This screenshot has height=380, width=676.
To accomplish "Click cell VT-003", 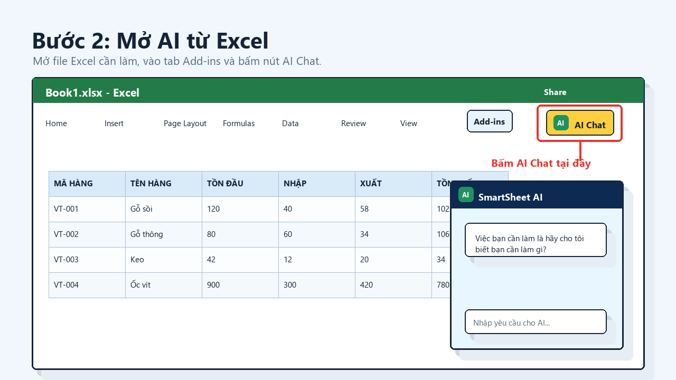I will [x=87, y=260].
